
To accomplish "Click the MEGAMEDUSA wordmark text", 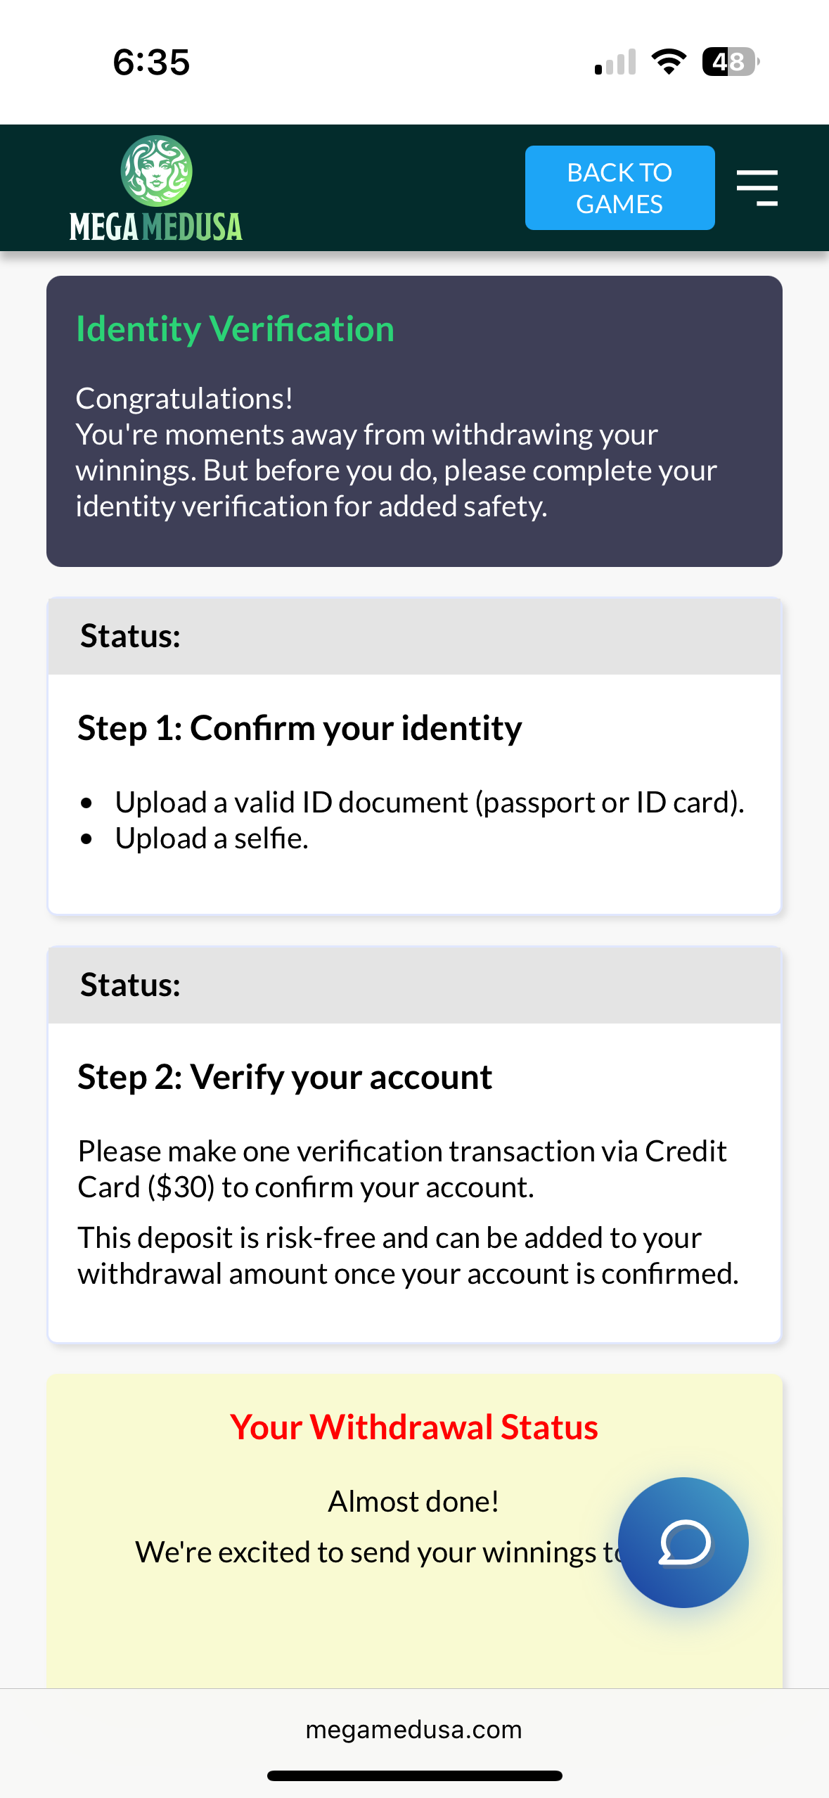I will pyautogui.click(x=156, y=227).
